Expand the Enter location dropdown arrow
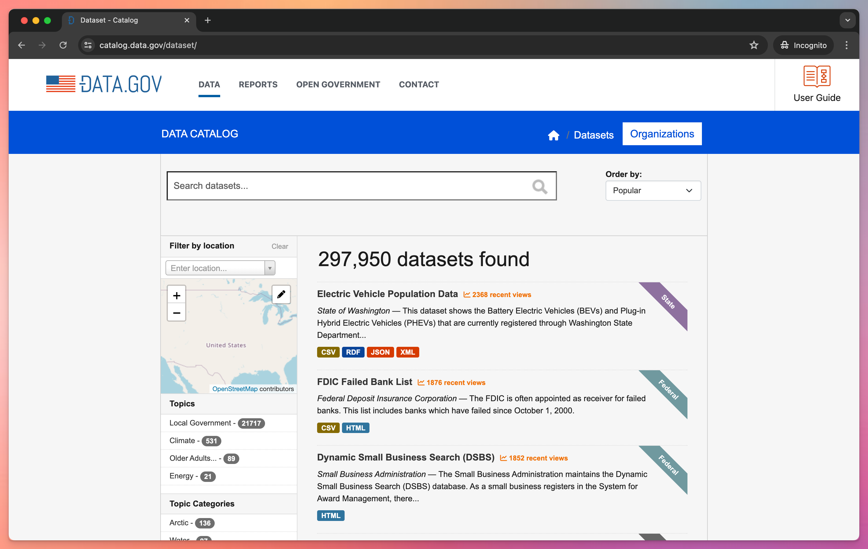The height and width of the screenshot is (549, 868). coord(270,268)
